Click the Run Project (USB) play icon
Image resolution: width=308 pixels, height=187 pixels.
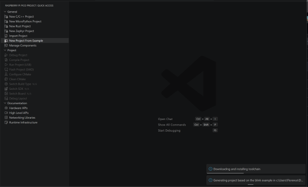click(x=6, y=65)
